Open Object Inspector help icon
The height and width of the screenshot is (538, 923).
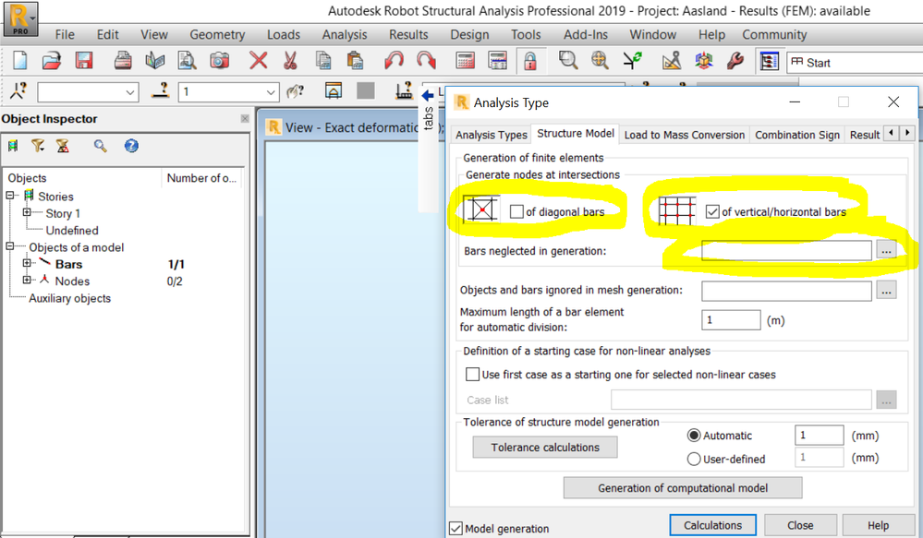pyautogui.click(x=131, y=146)
